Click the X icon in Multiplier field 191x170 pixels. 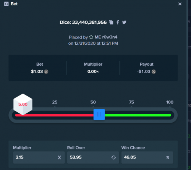click(x=59, y=157)
